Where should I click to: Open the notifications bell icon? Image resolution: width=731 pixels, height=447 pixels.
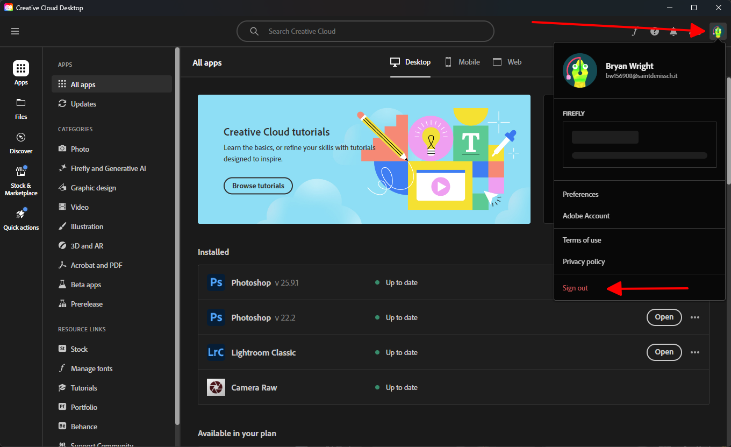coord(673,31)
